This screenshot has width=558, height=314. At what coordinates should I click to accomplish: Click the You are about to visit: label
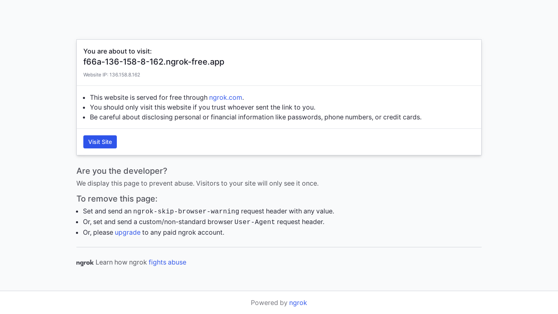(x=118, y=51)
